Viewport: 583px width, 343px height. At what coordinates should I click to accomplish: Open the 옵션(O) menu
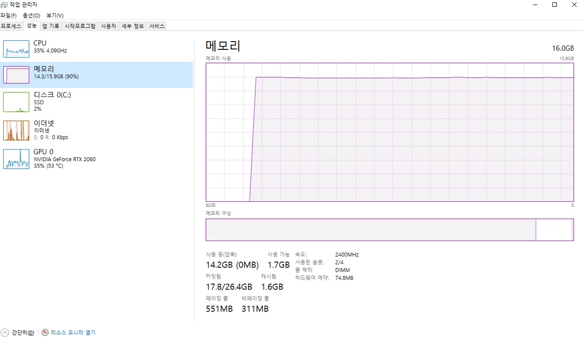(x=32, y=16)
